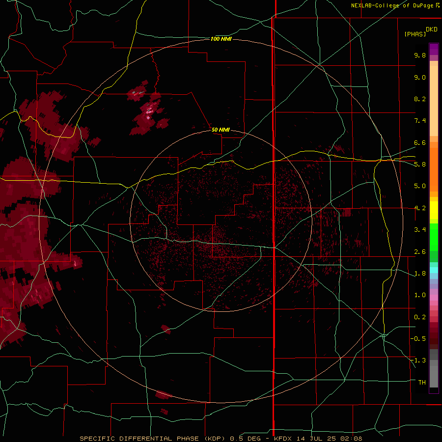
Task: Select the "[PHAS]" units label
Action: (x=415, y=34)
